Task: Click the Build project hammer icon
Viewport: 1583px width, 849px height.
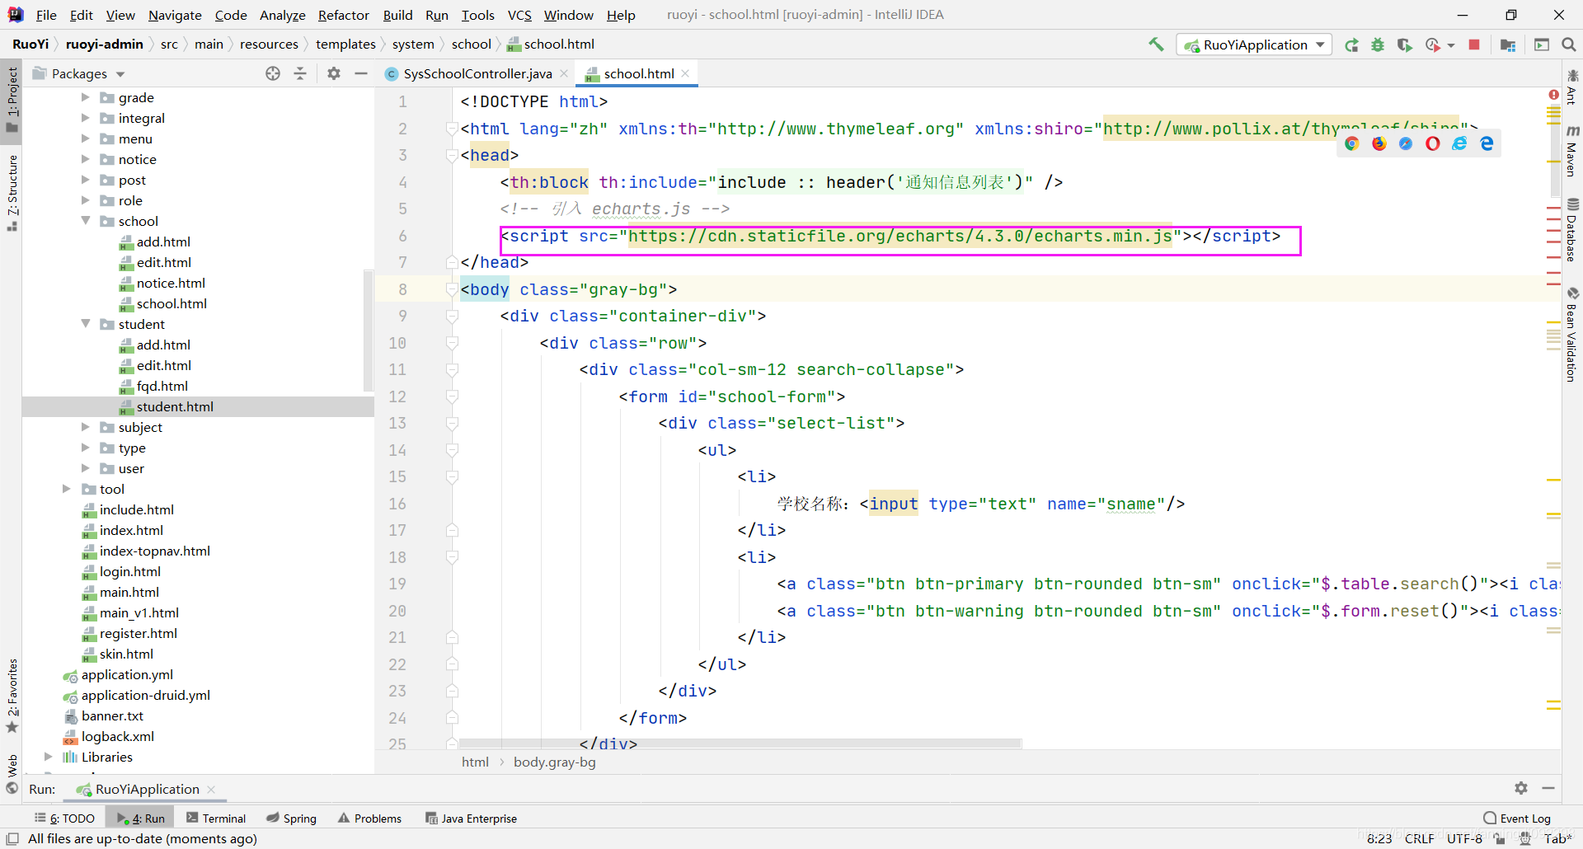Action: tap(1156, 45)
